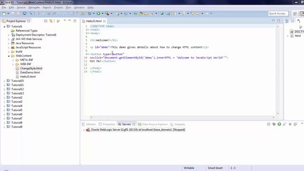Click the Oracle WebLogic server icon
Screen dimensions: 304x171
88,130
